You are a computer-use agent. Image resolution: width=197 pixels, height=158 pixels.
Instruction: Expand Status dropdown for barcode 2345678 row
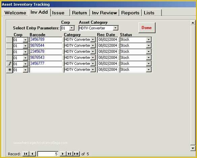pos(149,52)
